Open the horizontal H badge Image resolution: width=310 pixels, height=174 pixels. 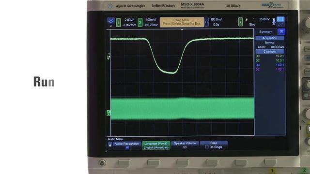click(206, 22)
